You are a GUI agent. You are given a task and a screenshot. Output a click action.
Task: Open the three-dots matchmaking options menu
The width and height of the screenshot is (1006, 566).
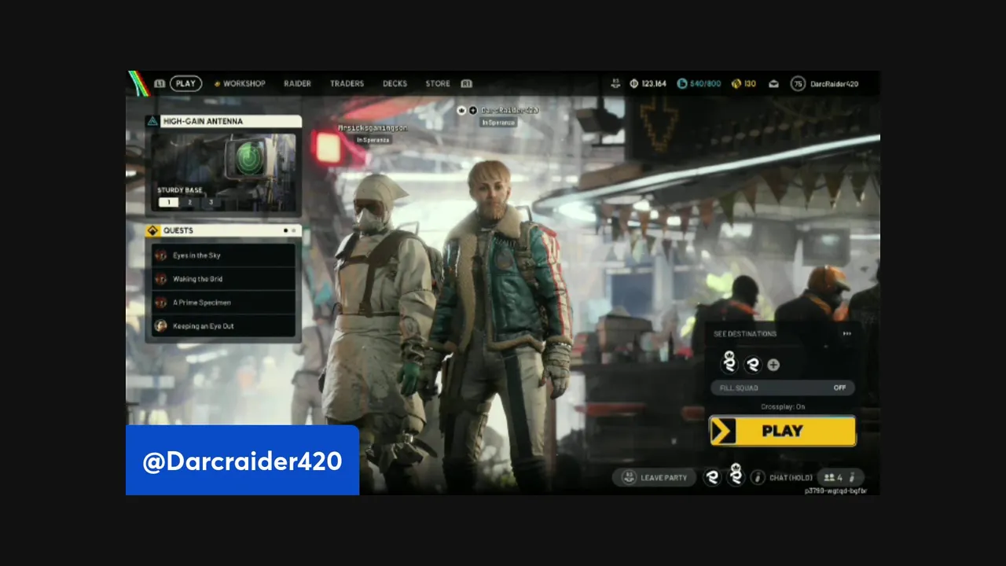click(x=846, y=333)
